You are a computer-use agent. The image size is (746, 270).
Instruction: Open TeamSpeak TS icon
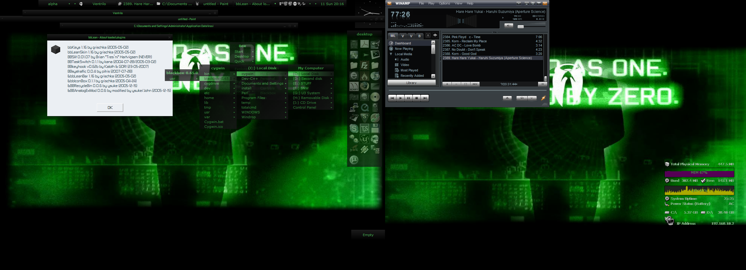pos(364,128)
